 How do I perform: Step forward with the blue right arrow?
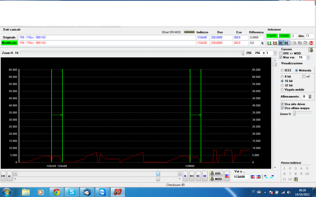[x=185, y=176]
